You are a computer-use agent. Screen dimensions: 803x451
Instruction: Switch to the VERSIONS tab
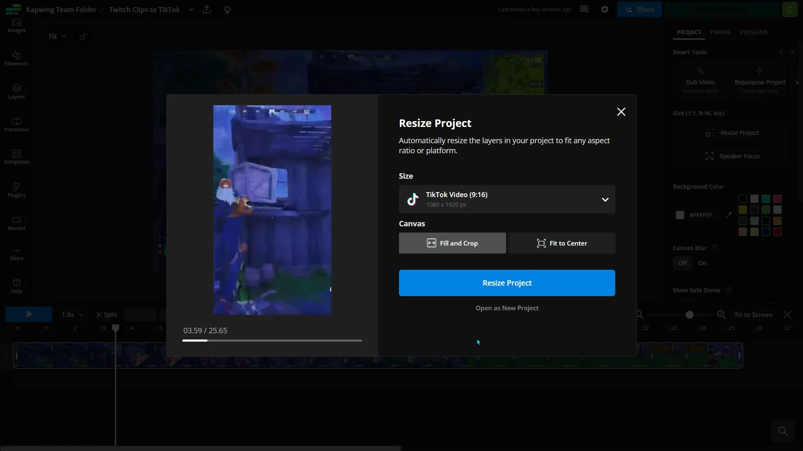(x=753, y=32)
